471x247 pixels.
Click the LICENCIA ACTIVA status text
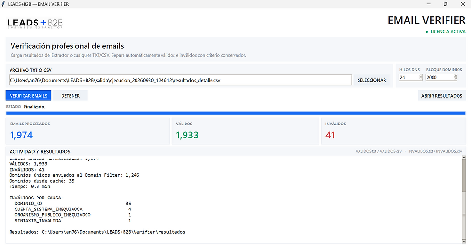(x=448, y=32)
